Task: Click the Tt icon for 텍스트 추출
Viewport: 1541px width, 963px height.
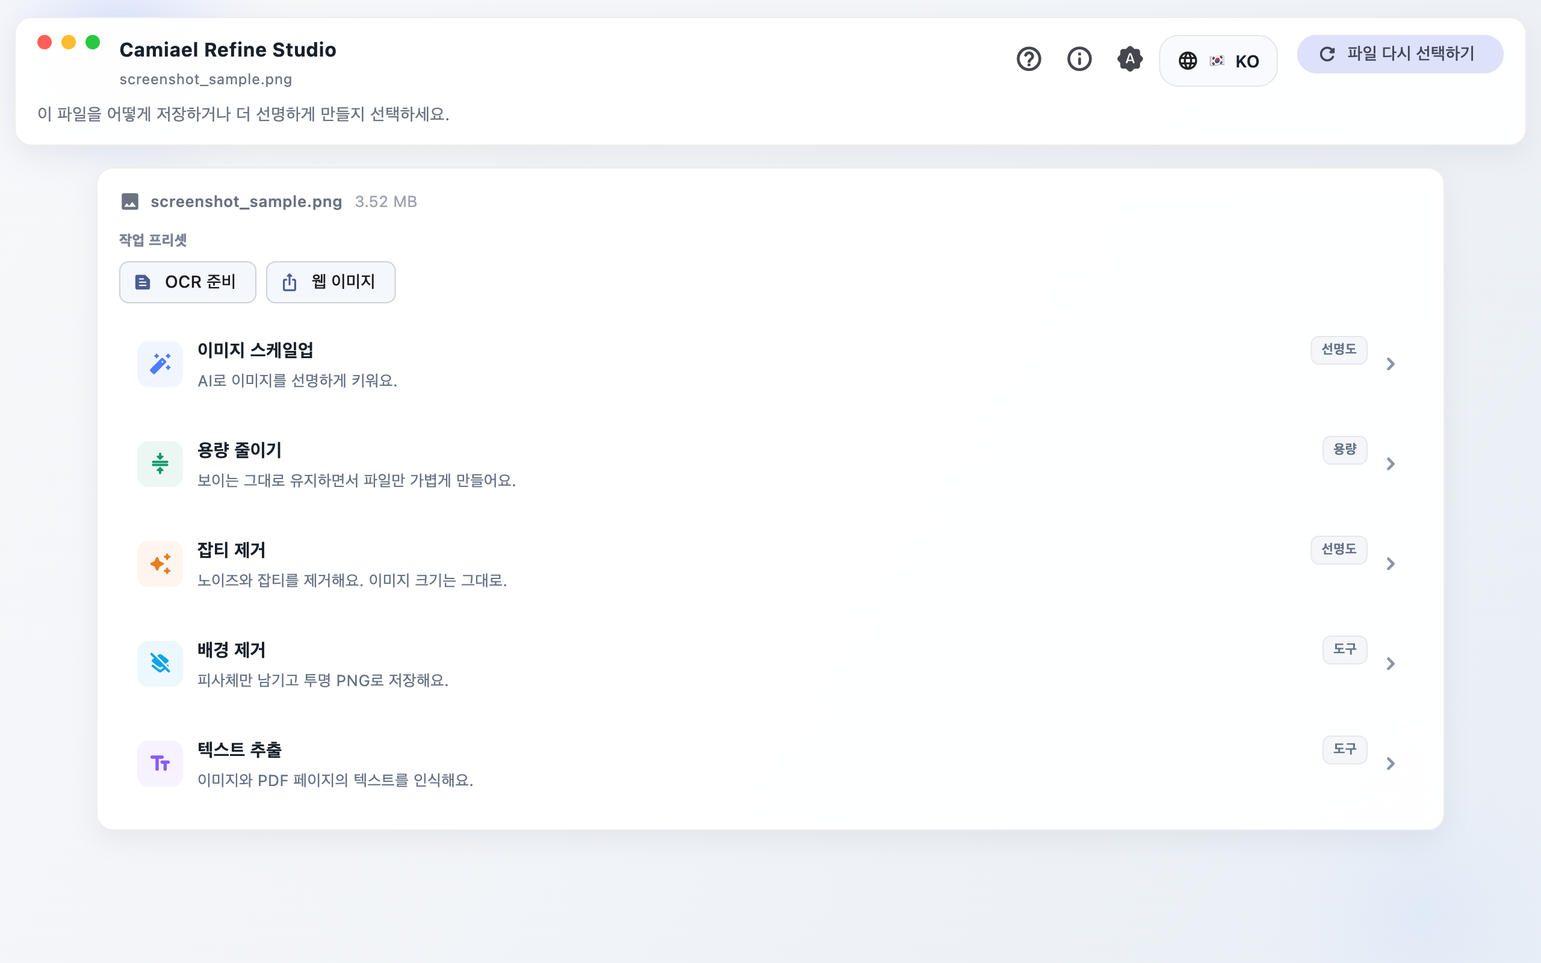Action: pyautogui.click(x=160, y=764)
